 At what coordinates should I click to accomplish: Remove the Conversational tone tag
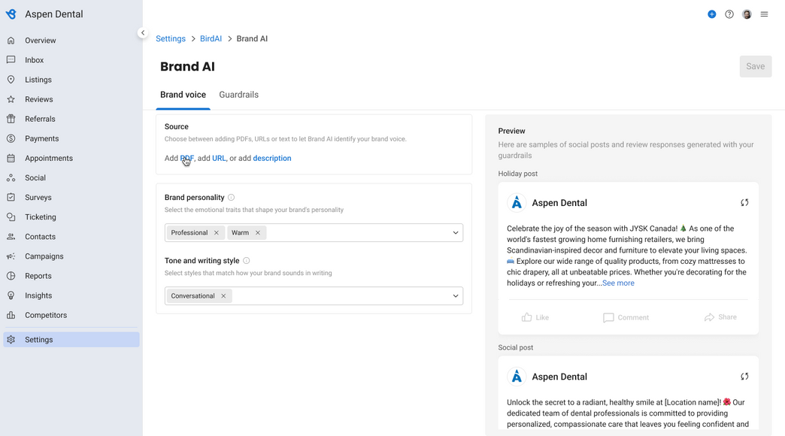tap(223, 296)
